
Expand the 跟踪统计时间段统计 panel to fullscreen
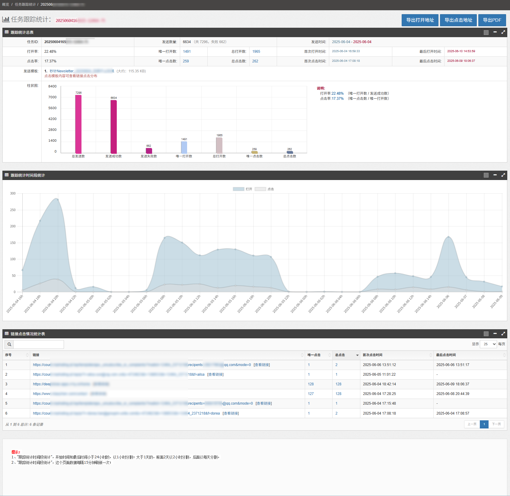click(503, 175)
